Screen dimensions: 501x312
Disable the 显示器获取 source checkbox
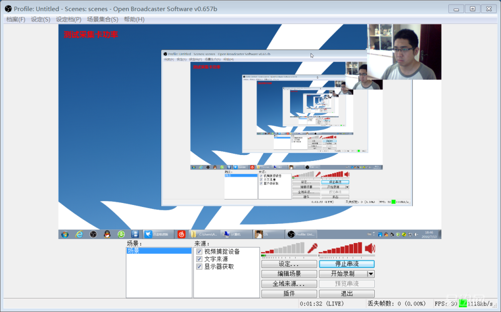(199, 266)
